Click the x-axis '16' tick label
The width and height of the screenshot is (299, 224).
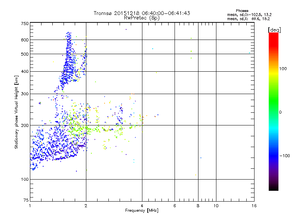[x=254, y=206]
